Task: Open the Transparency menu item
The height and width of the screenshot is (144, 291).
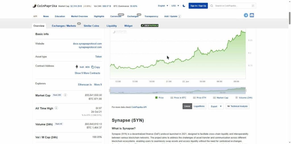Action: [x=151, y=16]
